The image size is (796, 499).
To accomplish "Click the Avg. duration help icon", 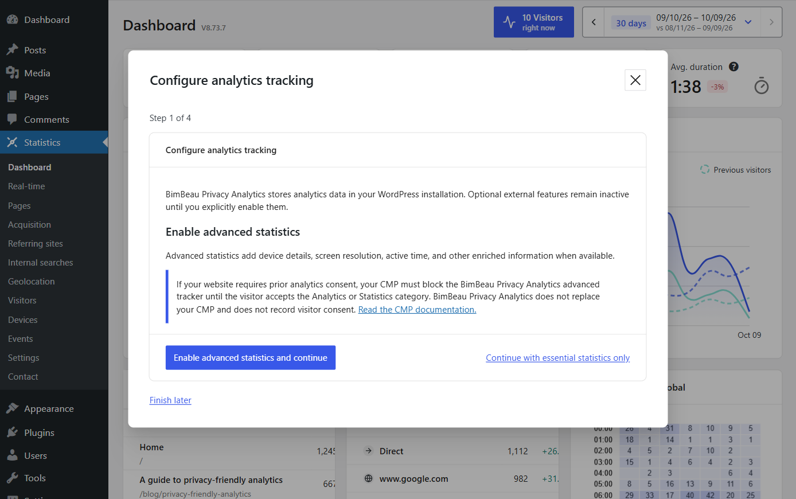I will coord(733,67).
